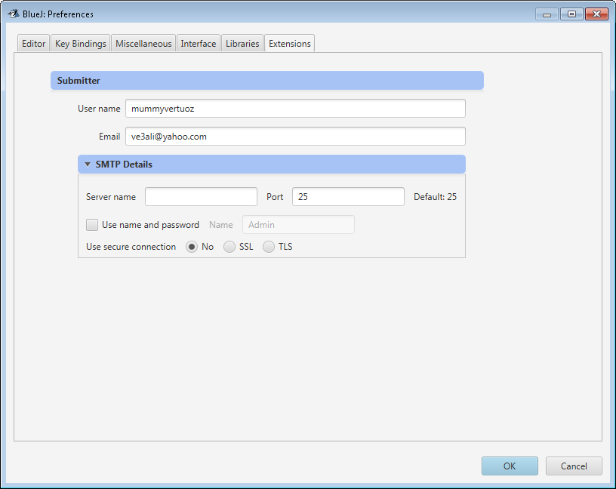
Task: Click the Cancel button
Action: click(x=574, y=466)
